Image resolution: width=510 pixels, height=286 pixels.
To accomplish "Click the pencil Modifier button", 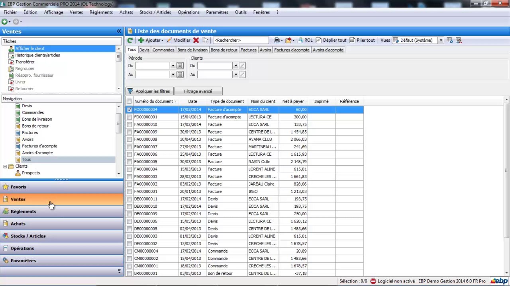I will (x=178, y=40).
